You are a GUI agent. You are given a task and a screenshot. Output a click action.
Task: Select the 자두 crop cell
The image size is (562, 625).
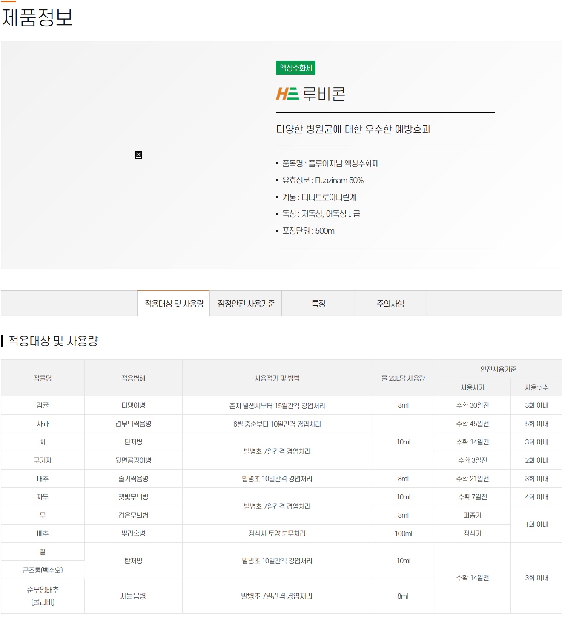pyautogui.click(x=43, y=497)
